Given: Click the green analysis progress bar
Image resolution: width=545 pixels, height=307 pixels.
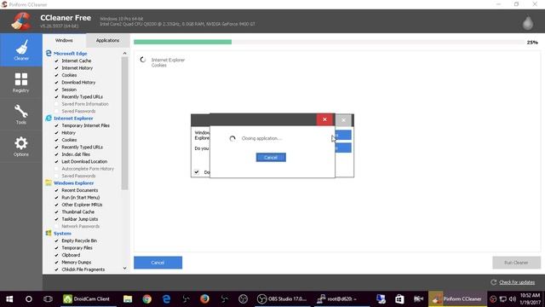Looking at the screenshot, I should [x=183, y=42].
